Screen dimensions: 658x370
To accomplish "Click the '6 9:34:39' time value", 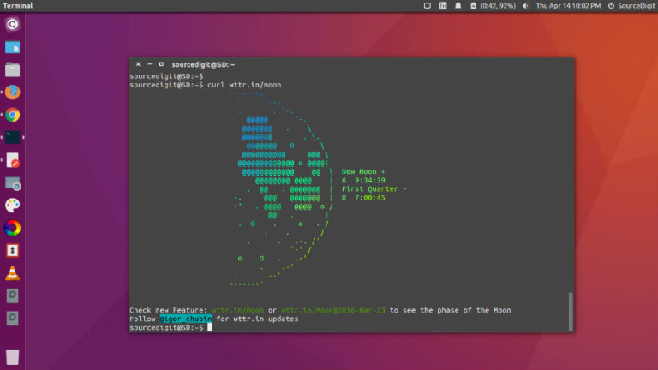I will [x=363, y=181].
